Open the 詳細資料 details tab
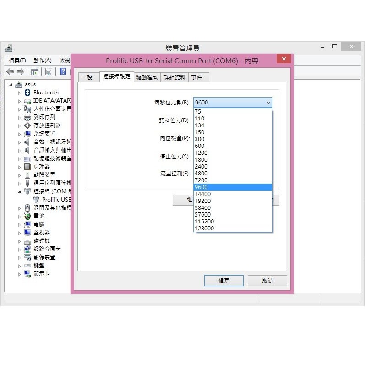This screenshot has height=365, width=365. point(174,77)
